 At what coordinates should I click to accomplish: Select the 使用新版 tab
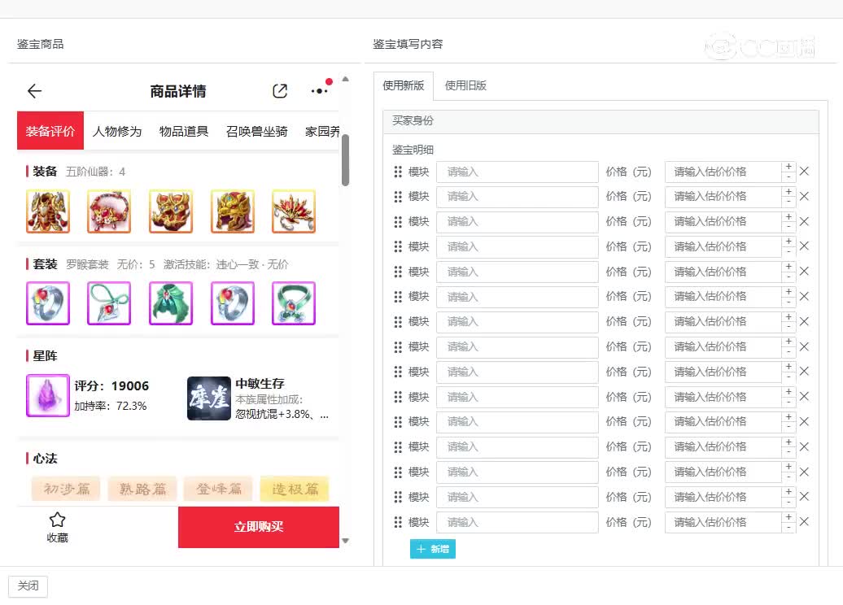[x=404, y=85]
